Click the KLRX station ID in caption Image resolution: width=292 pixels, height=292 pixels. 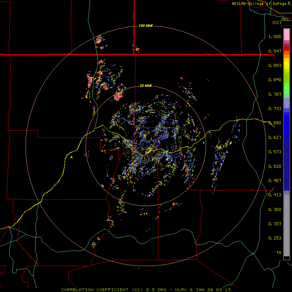pyautogui.click(x=181, y=290)
